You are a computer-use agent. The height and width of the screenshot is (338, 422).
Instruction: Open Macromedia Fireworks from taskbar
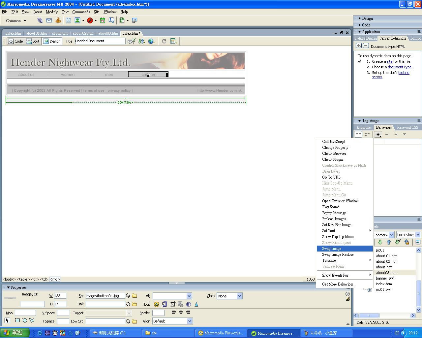221,333
